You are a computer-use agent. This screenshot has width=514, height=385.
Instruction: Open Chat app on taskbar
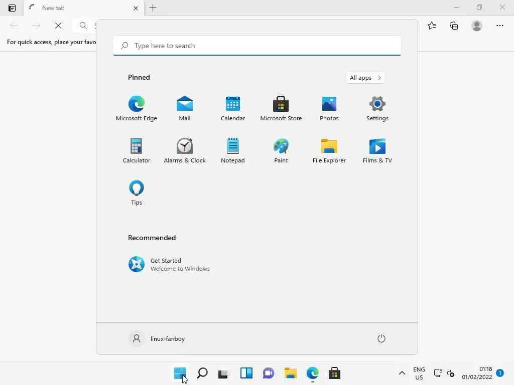point(269,373)
